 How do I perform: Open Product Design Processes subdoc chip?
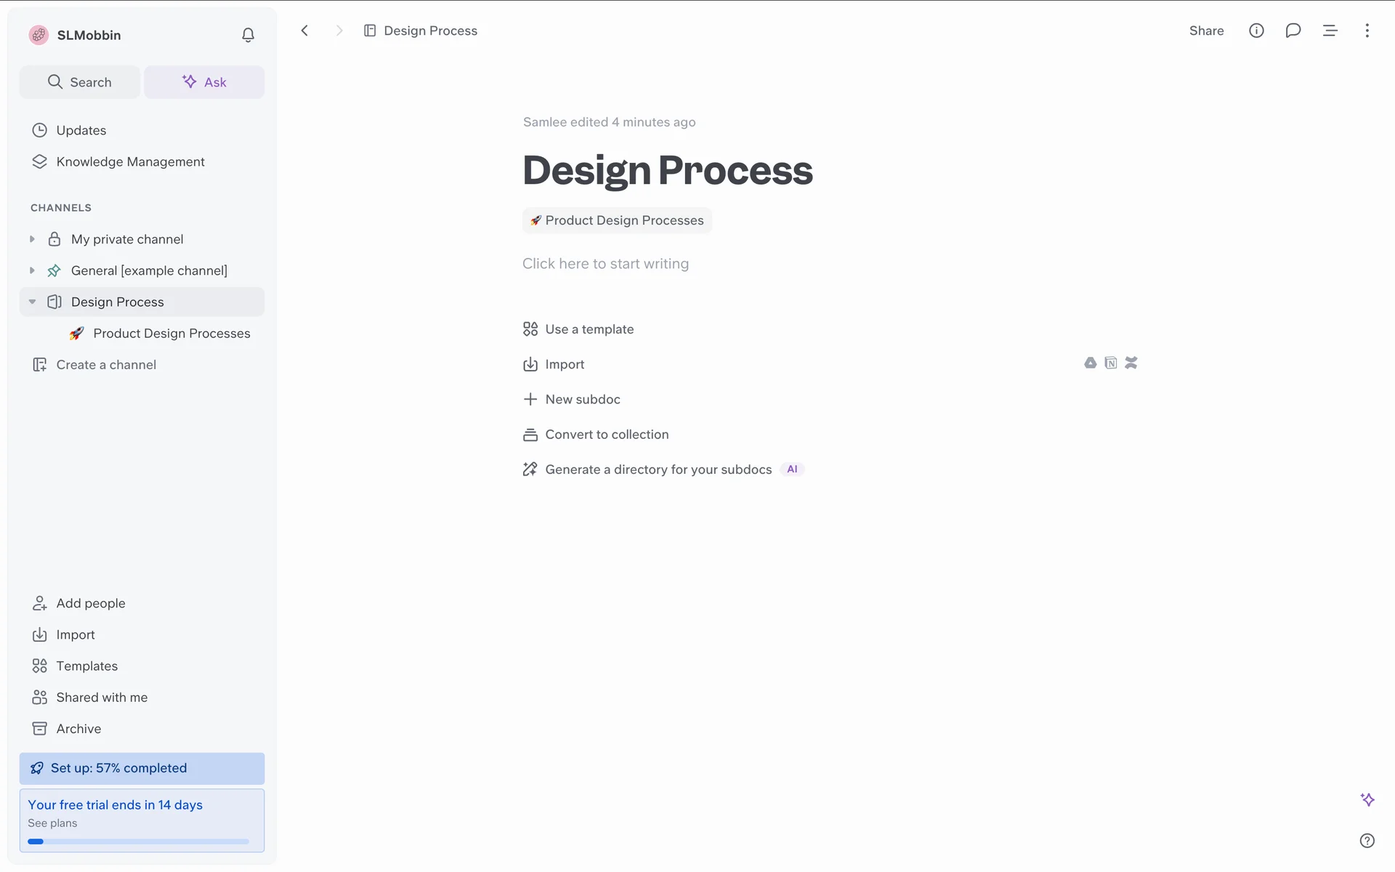click(x=617, y=220)
